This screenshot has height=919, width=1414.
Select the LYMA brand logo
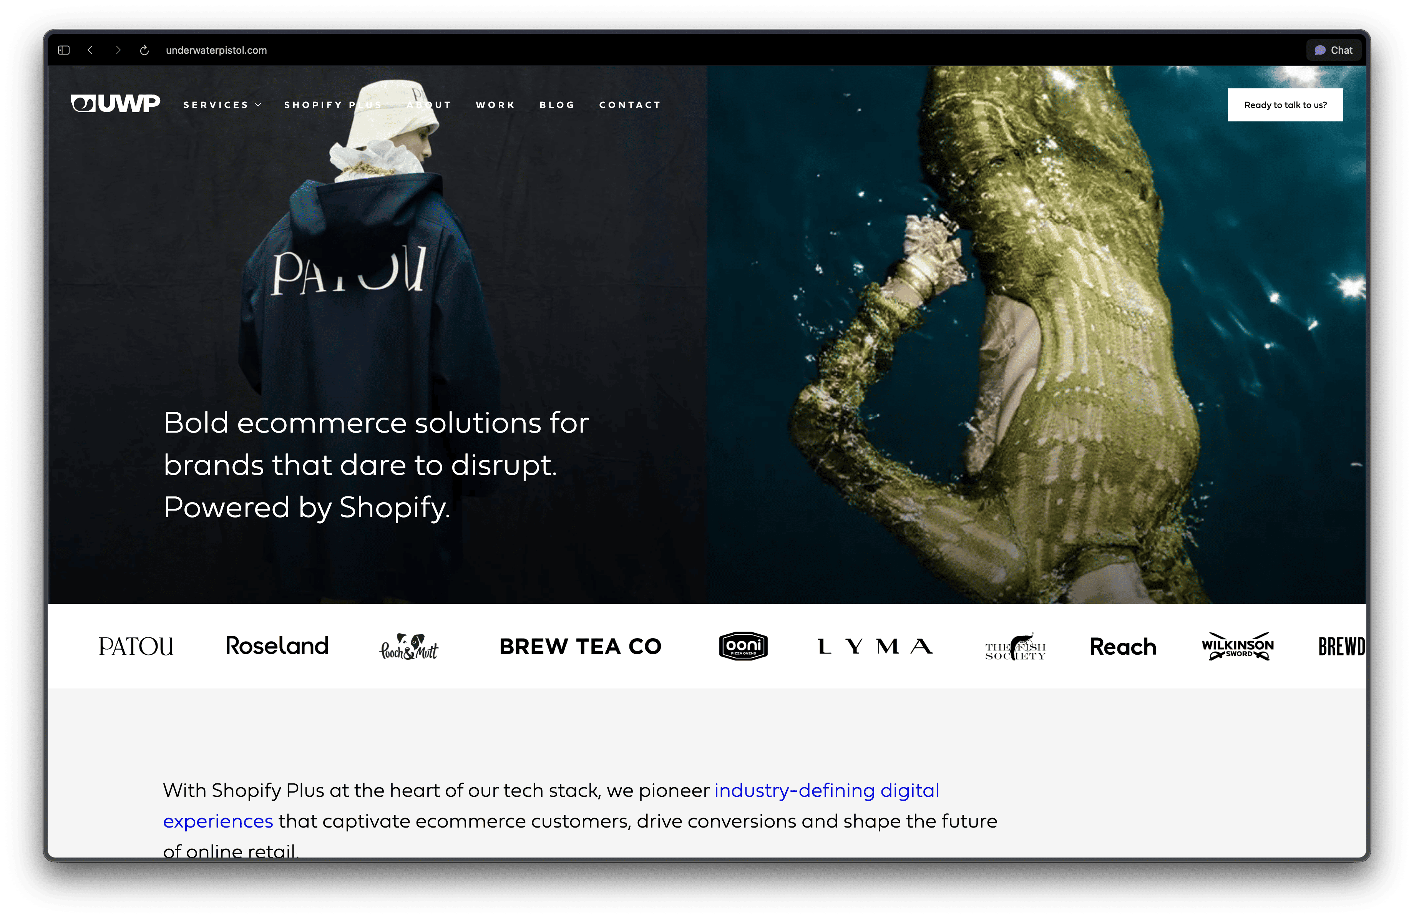875,646
